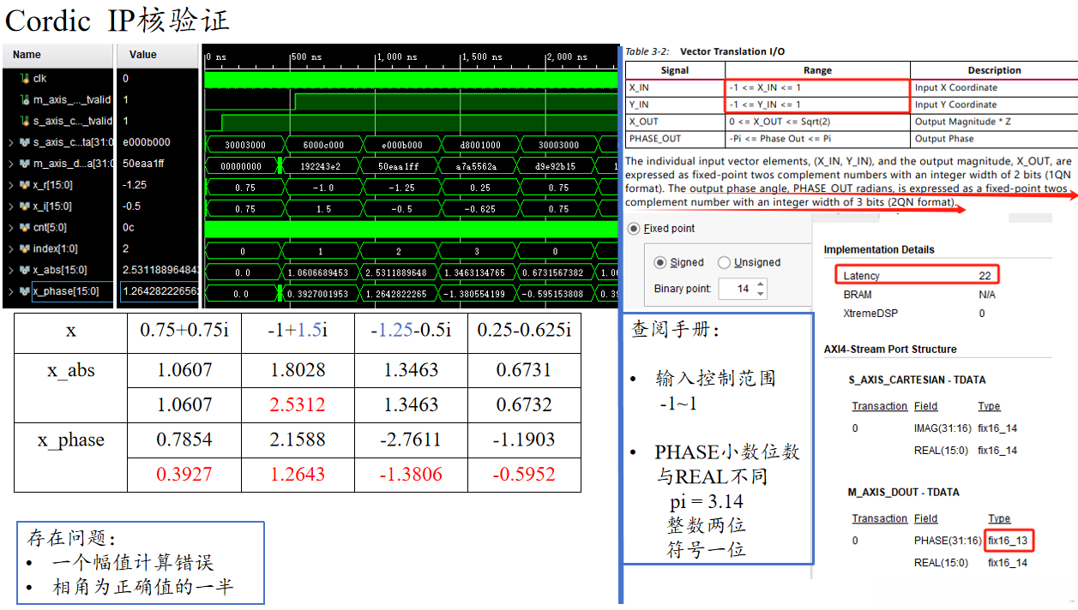1078x610 pixels.
Task: Expand the x_i[15:0] signal
Action: coord(10,206)
